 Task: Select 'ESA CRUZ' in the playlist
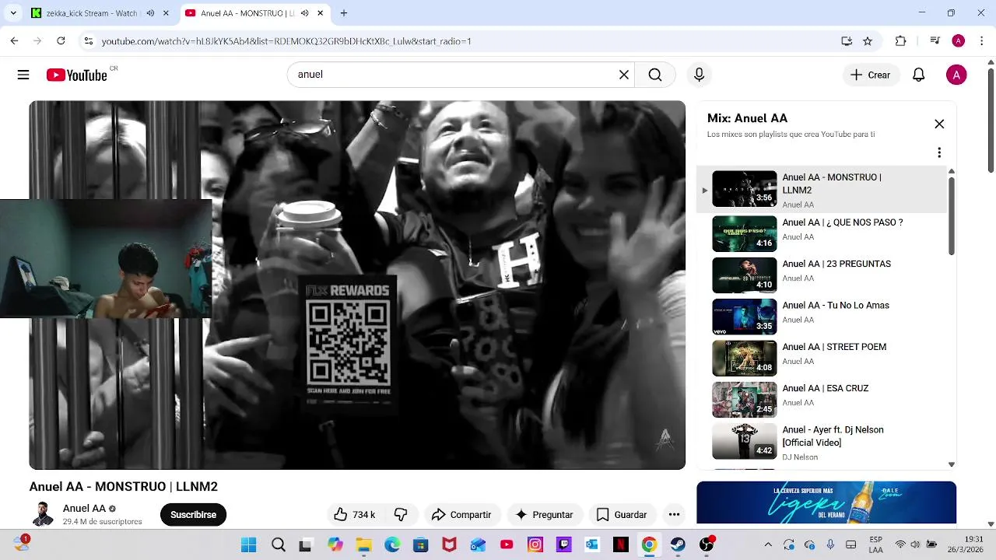[x=822, y=400]
